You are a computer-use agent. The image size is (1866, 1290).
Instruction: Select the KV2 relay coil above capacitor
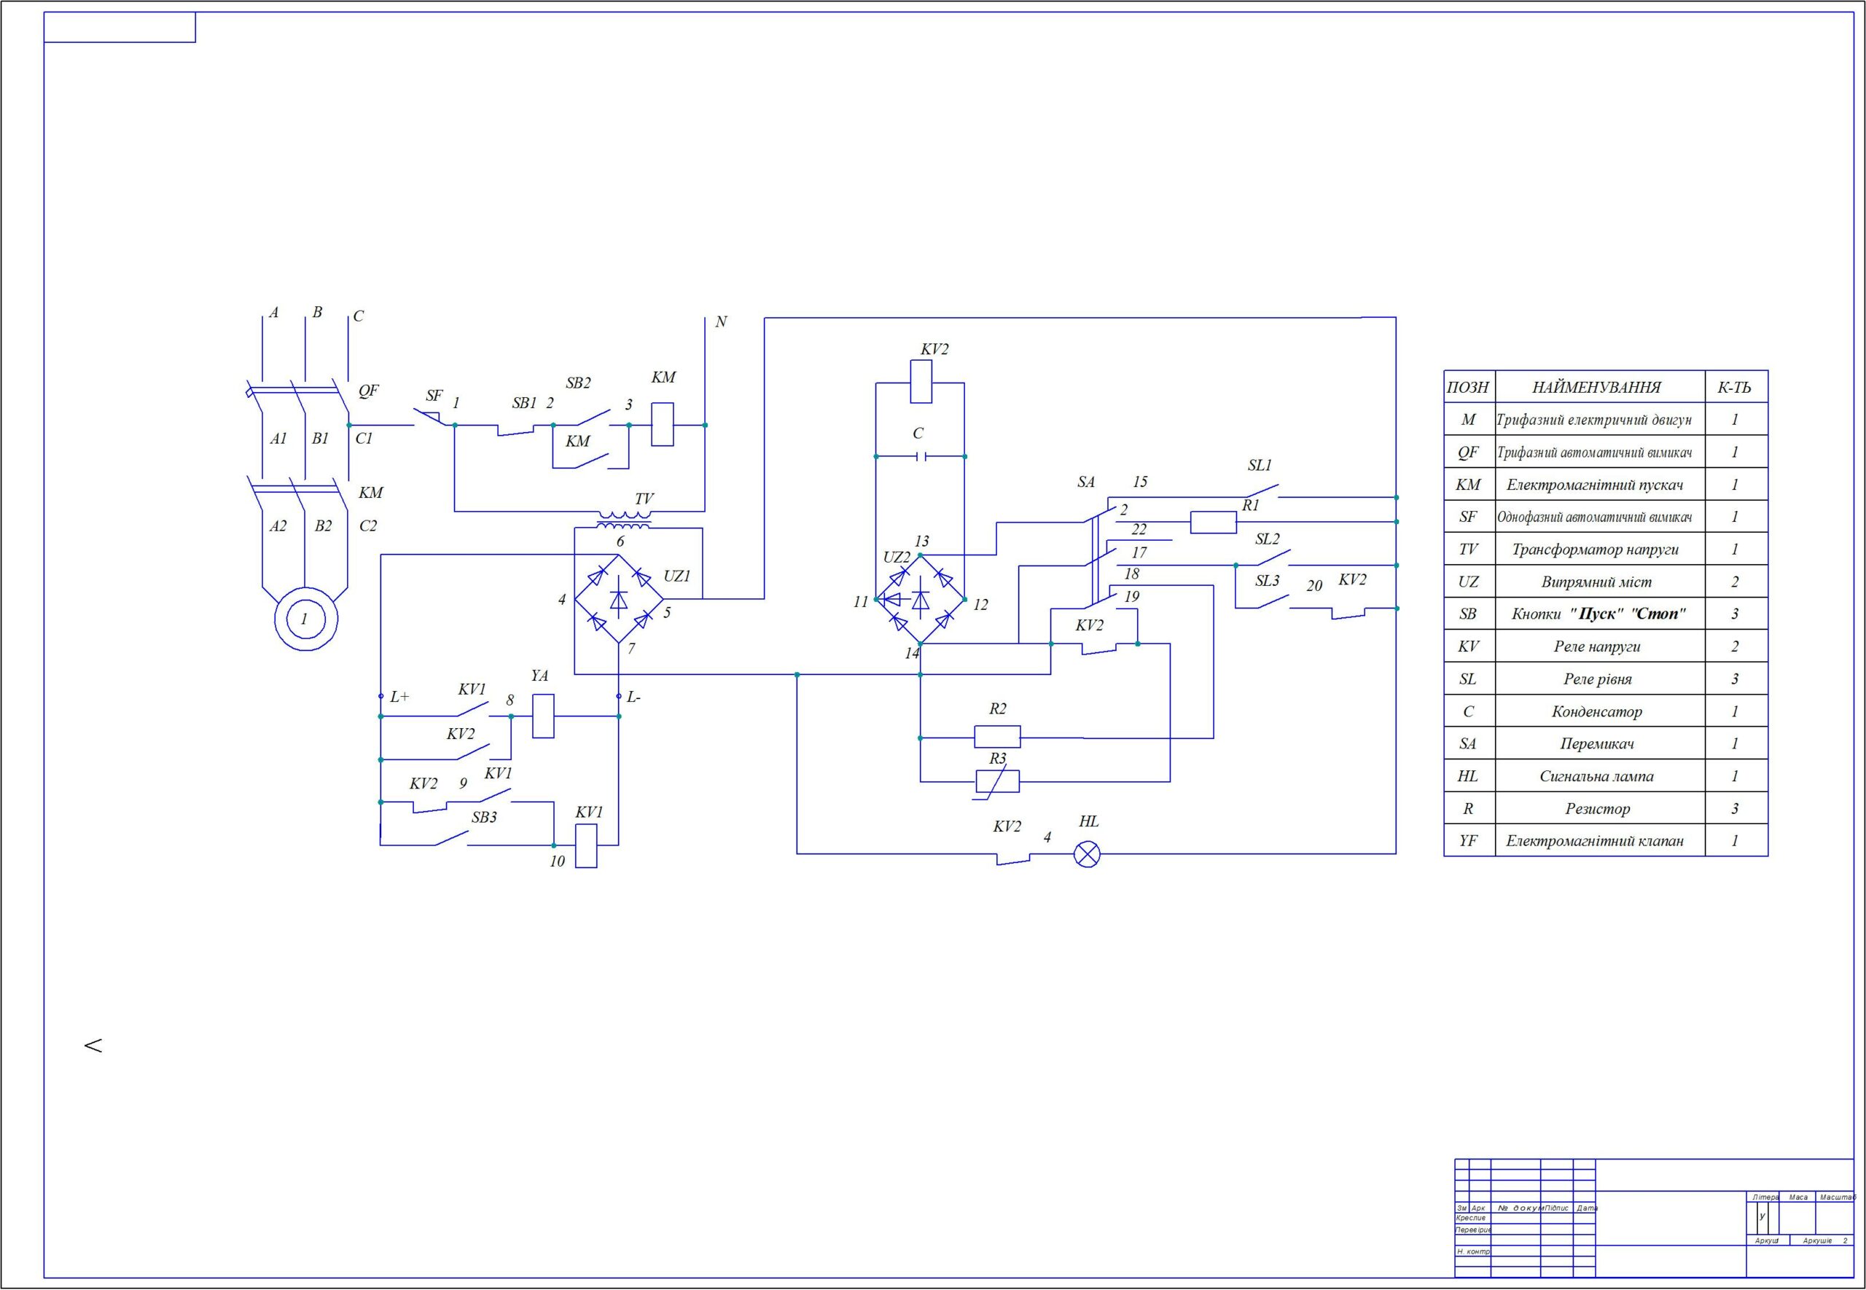(x=921, y=381)
